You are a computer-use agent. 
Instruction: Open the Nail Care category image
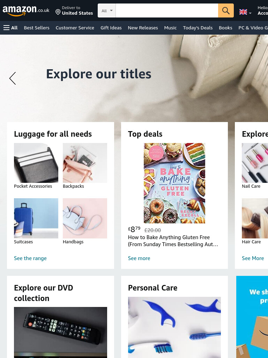pyautogui.click(x=255, y=163)
